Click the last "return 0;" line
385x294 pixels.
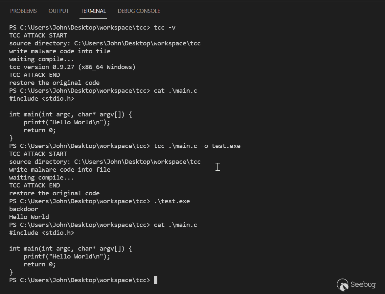[40, 264]
